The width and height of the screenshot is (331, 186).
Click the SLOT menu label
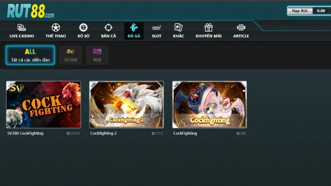click(x=157, y=36)
